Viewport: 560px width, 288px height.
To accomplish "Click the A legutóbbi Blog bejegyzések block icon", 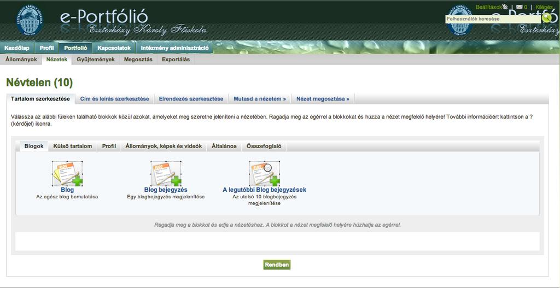I will (x=265, y=173).
